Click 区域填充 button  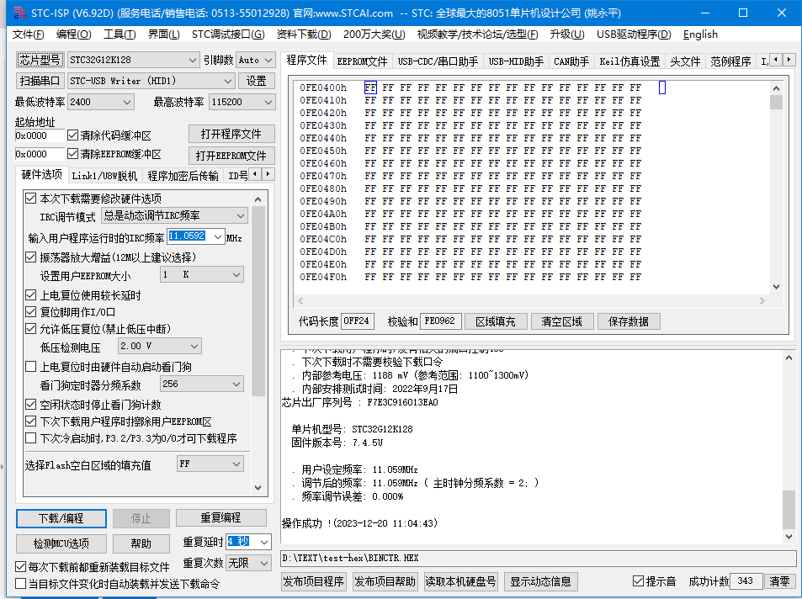point(495,321)
